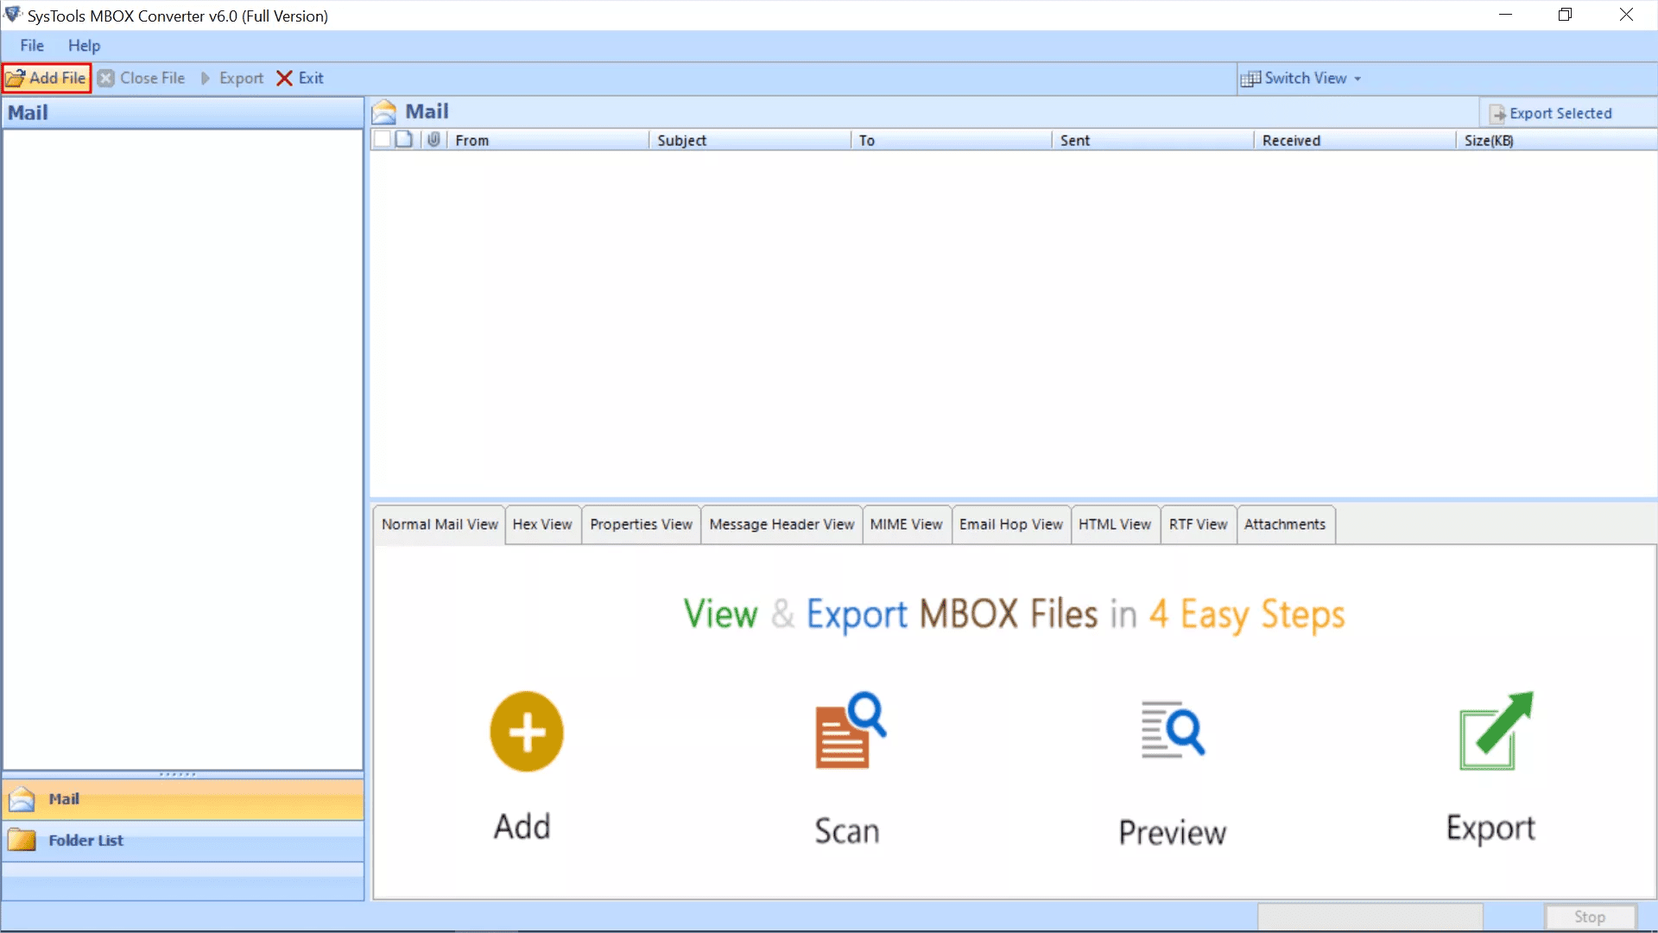Image resolution: width=1658 pixels, height=933 pixels.
Task: Select the Attachments tab
Action: click(1284, 524)
